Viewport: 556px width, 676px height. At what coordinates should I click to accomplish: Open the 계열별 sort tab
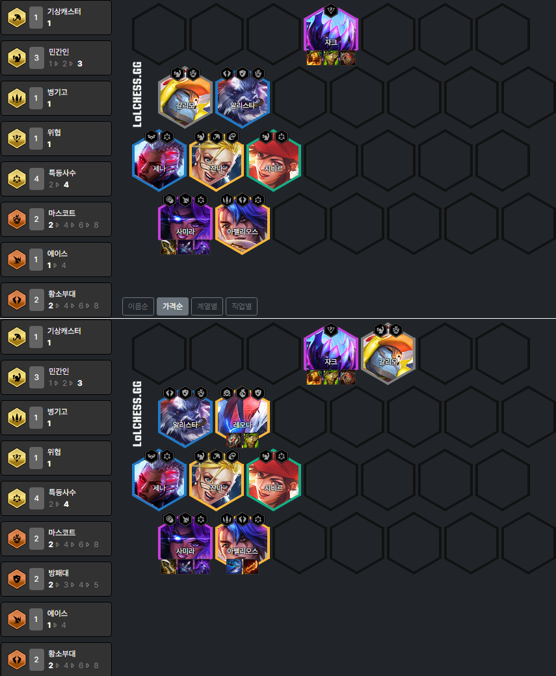coord(207,306)
